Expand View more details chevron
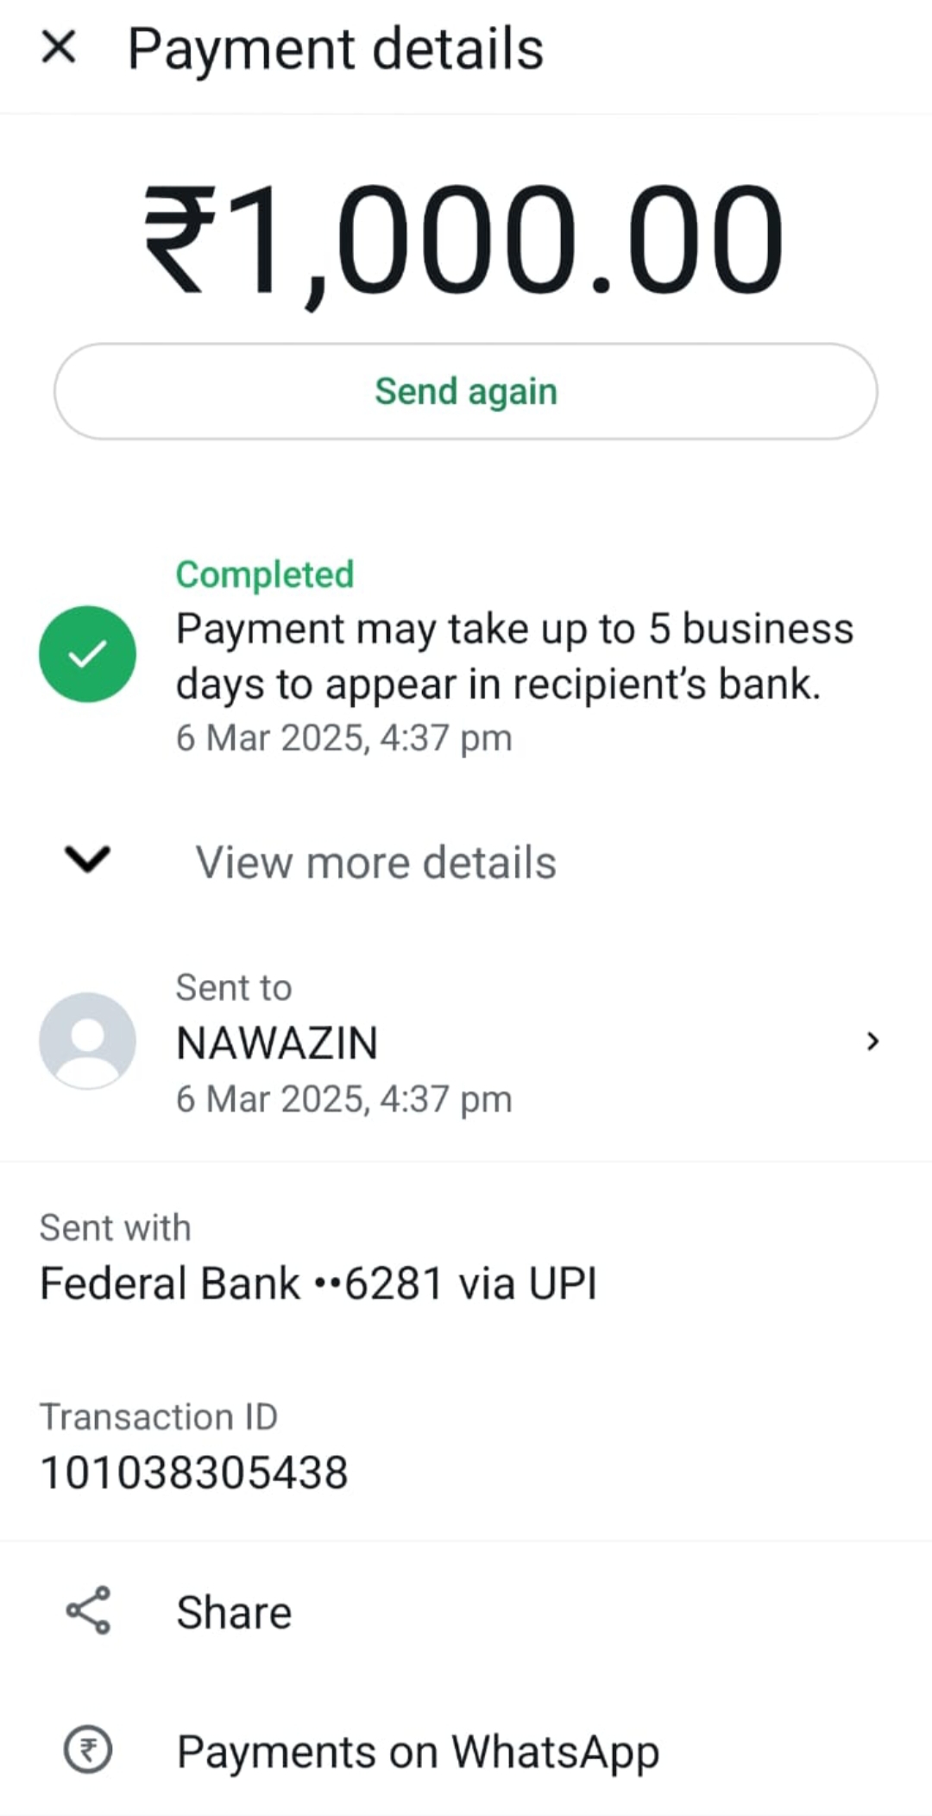932x1816 pixels. click(x=87, y=860)
